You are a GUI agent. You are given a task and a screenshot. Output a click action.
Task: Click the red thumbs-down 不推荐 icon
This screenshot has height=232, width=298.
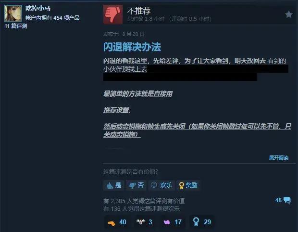tap(113, 14)
